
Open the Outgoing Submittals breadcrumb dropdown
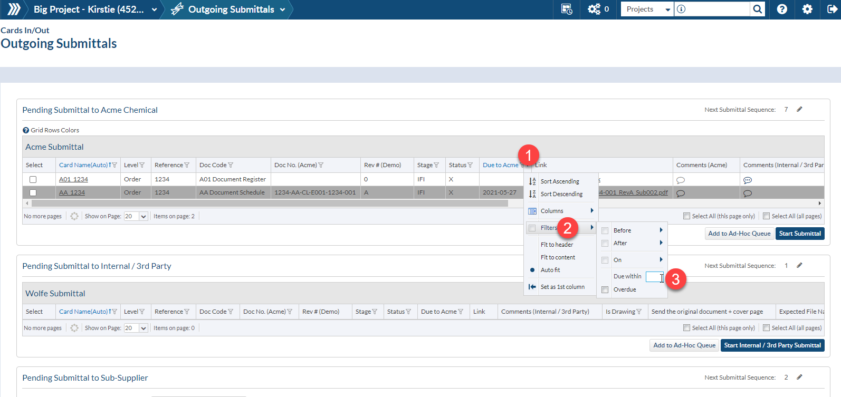click(x=282, y=9)
